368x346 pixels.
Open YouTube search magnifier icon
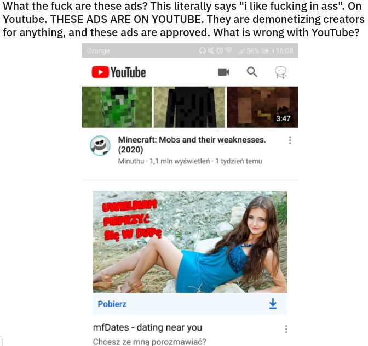point(252,72)
